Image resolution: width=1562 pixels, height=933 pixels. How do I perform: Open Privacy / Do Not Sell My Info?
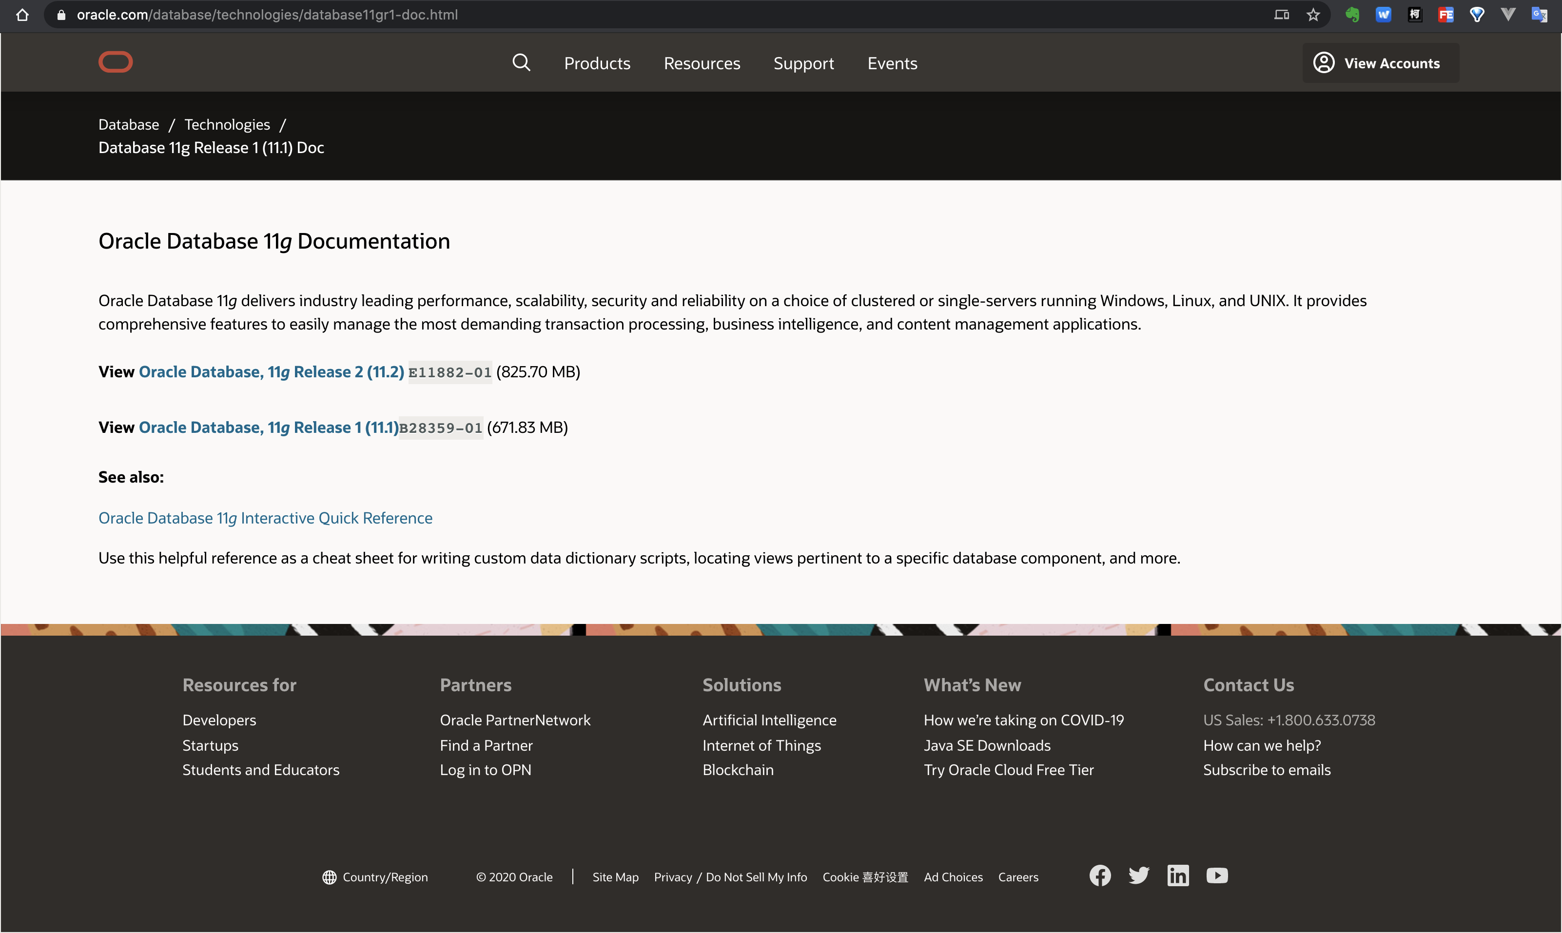coord(730,877)
